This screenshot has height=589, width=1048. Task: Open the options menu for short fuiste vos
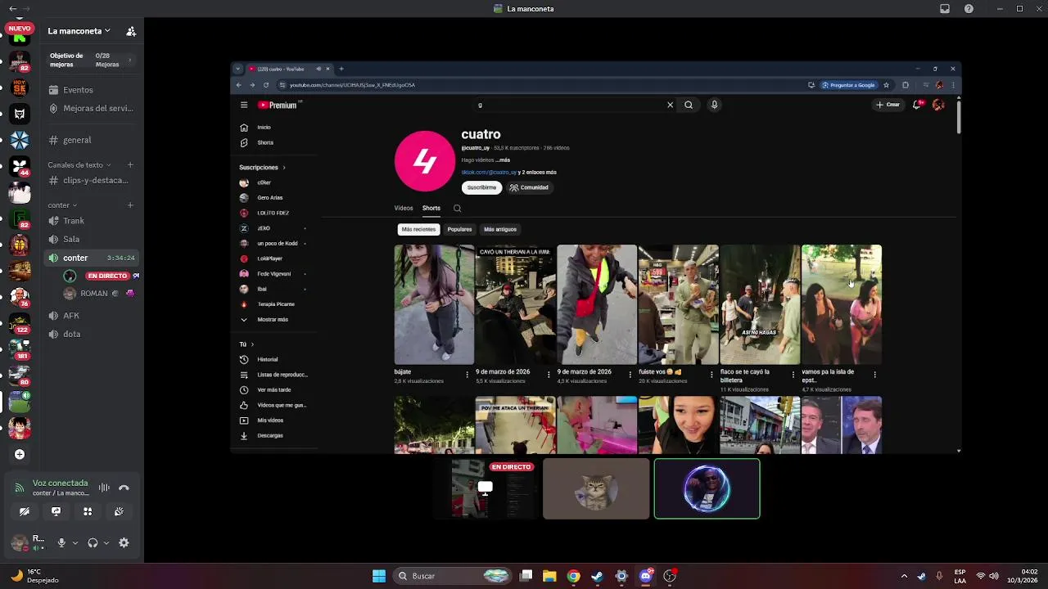click(711, 375)
